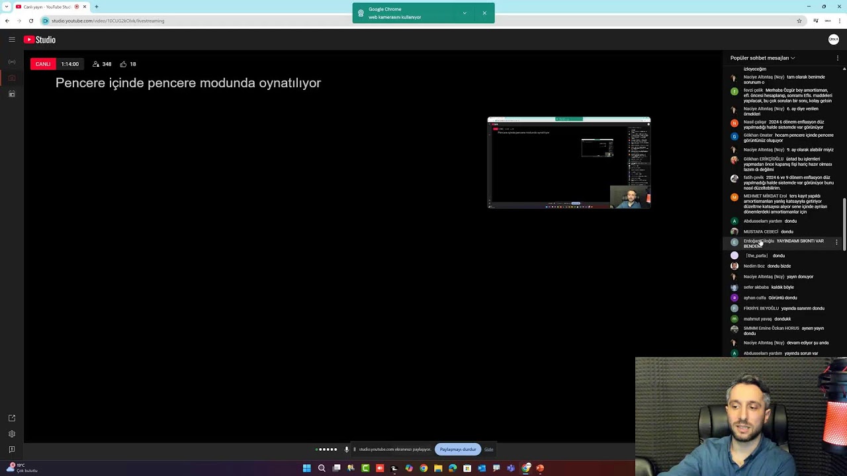Image resolution: width=847 pixels, height=476 pixels.
Task: Open the Chrome three-dot menu
Action: point(840,20)
